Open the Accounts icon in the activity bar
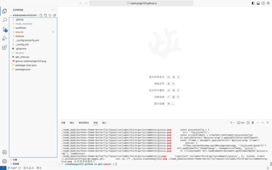This screenshot has height=170, width=272. (5, 152)
